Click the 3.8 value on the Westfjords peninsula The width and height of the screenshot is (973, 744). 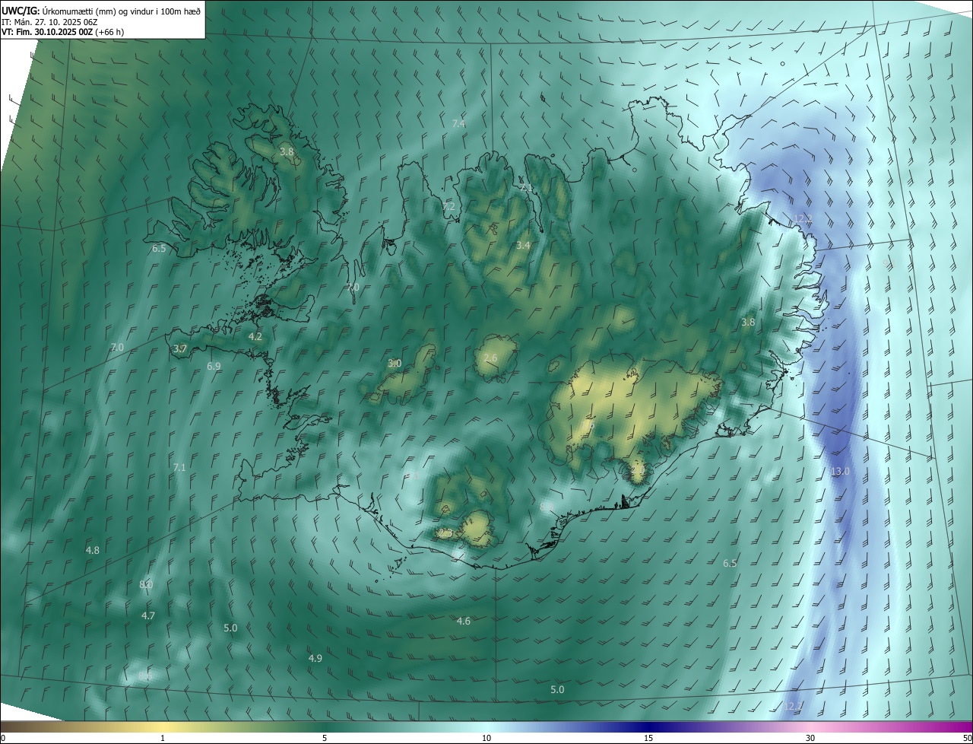(x=287, y=152)
